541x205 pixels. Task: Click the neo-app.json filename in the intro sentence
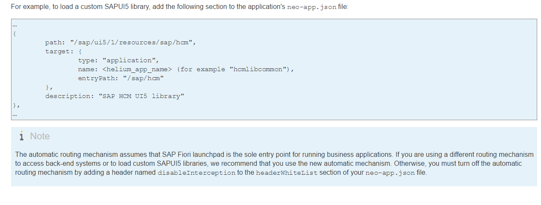312,8
